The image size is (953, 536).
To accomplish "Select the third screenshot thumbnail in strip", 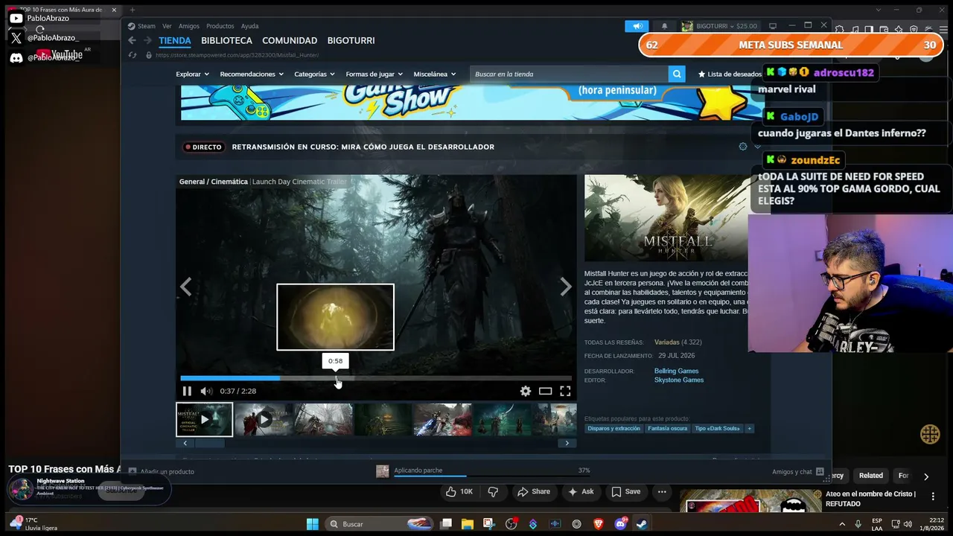I will pyautogui.click(x=323, y=419).
